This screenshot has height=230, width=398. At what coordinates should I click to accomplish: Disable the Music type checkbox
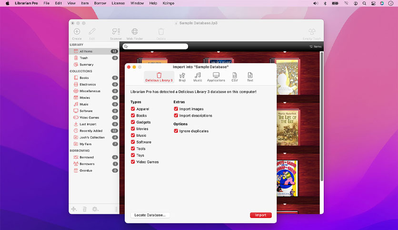133,135
